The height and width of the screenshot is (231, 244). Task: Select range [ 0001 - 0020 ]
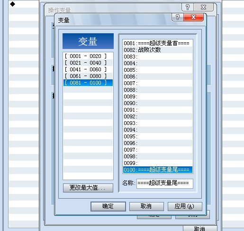pos(88,56)
